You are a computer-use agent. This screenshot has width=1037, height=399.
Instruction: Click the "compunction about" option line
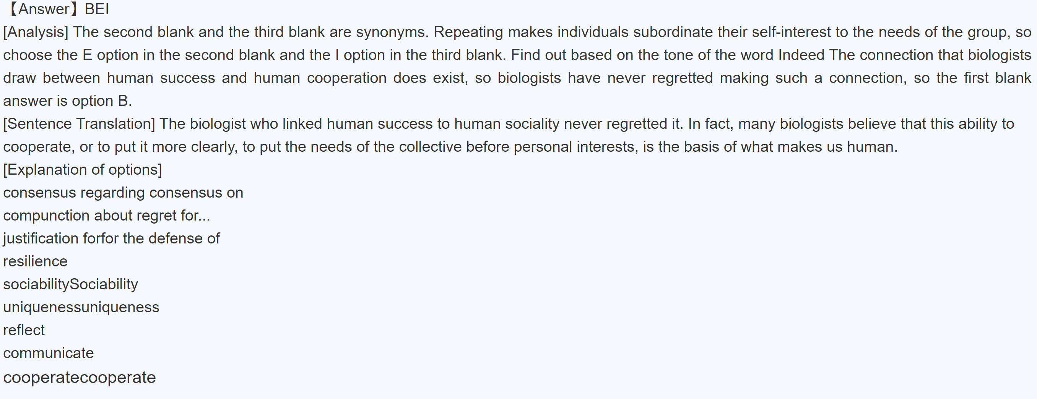(x=106, y=216)
